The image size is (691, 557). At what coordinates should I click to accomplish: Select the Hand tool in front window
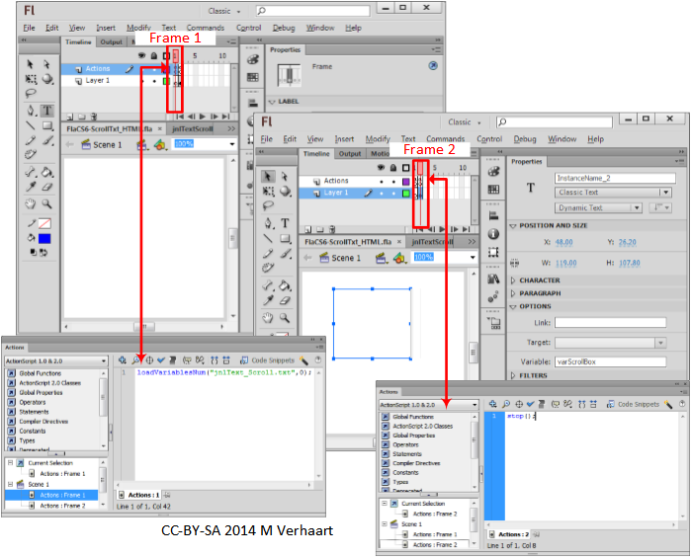[x=268, y=317]
